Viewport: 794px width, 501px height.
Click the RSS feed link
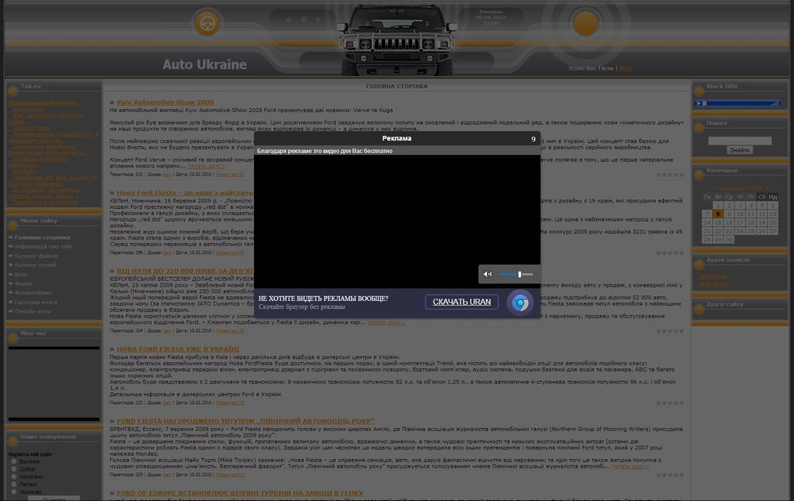(626, 68)
